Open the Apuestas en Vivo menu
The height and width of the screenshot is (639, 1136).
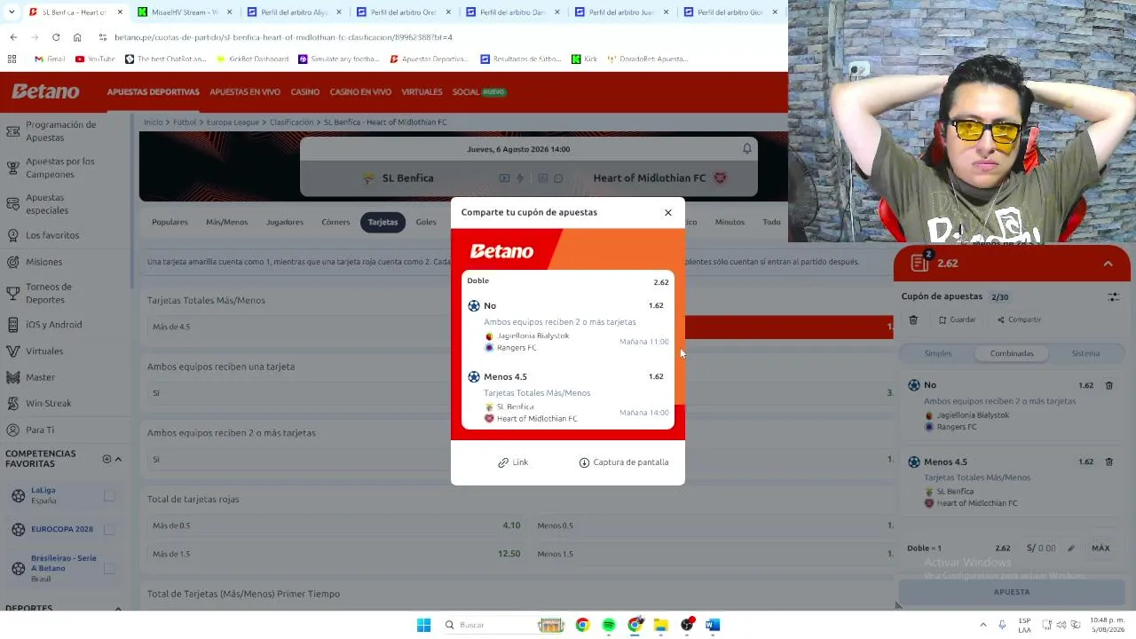(x=245, y=91)
